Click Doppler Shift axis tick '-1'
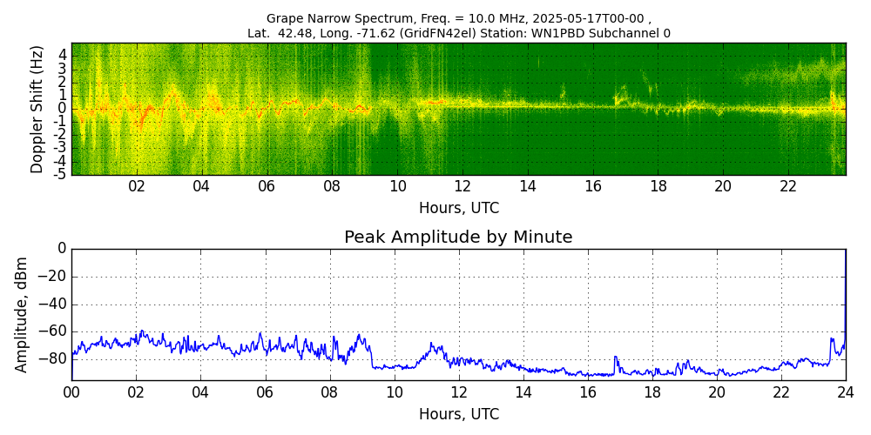 61,122
